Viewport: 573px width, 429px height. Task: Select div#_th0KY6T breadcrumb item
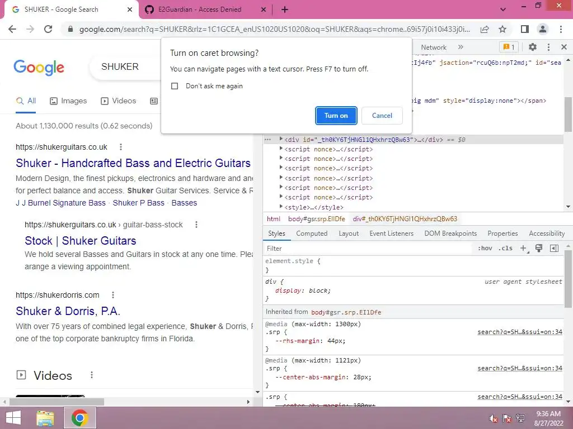coord(405,219)
